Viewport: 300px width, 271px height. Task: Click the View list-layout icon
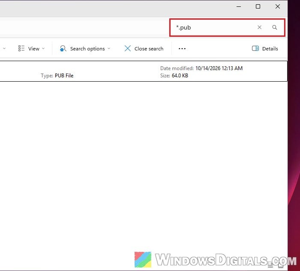click(21, 48)
